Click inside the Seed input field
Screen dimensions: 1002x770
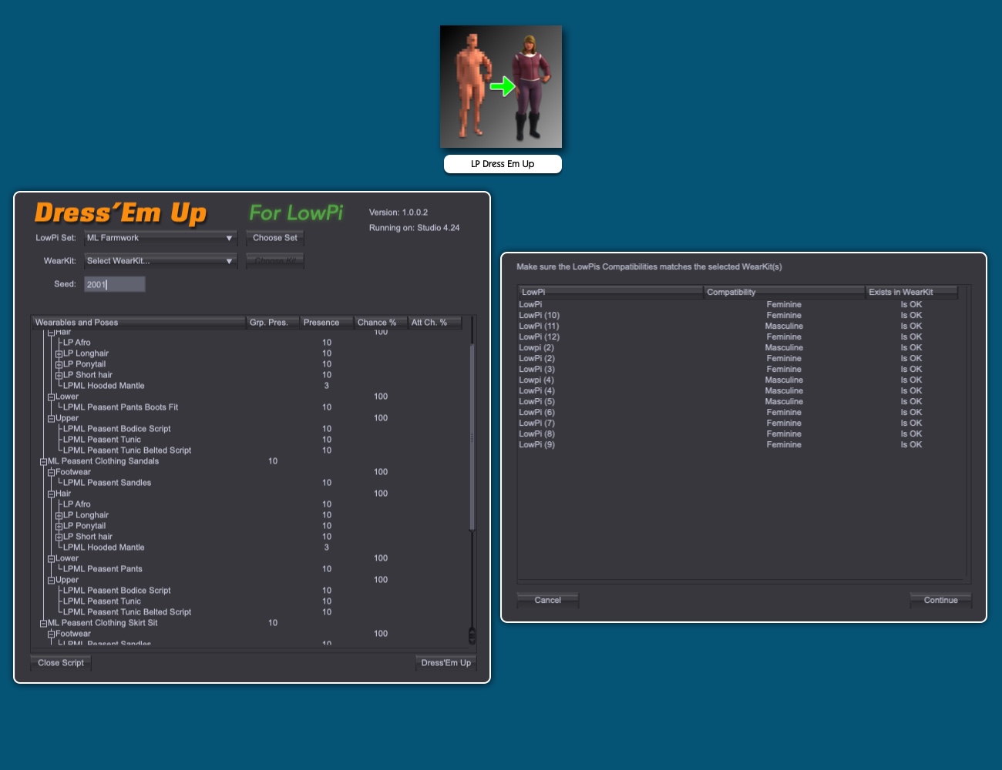click(x=114, y=283)
